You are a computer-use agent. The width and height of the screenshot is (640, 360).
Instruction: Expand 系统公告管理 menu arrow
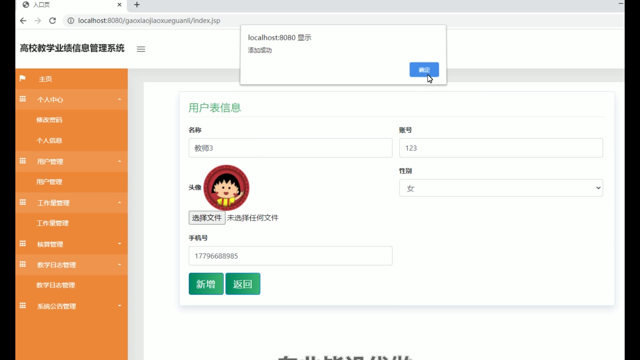[x=119, y=306]
